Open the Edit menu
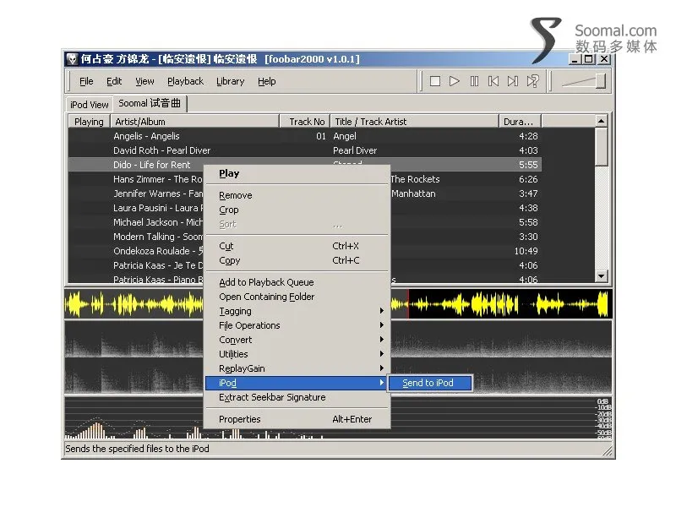The height and width of the screenshot is (507, 676). 114,81
